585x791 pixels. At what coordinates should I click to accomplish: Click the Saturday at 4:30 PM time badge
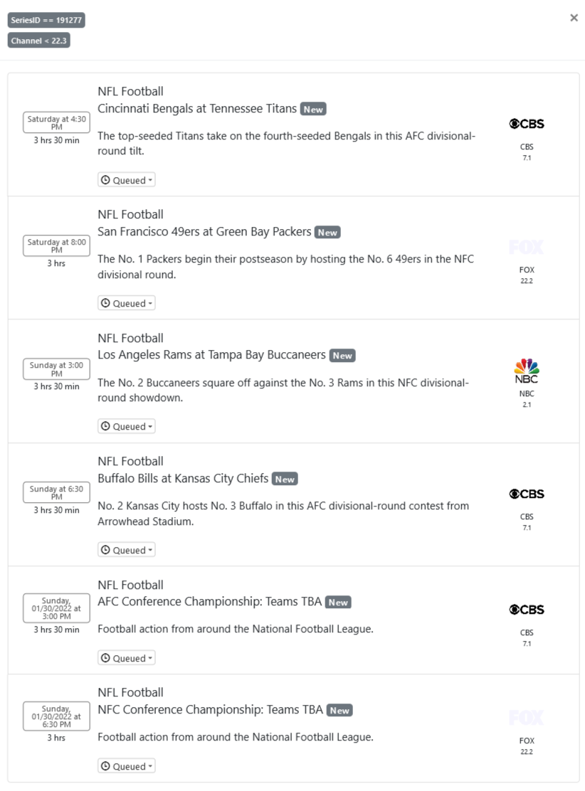pyautogui.click(x=57, y=122)
